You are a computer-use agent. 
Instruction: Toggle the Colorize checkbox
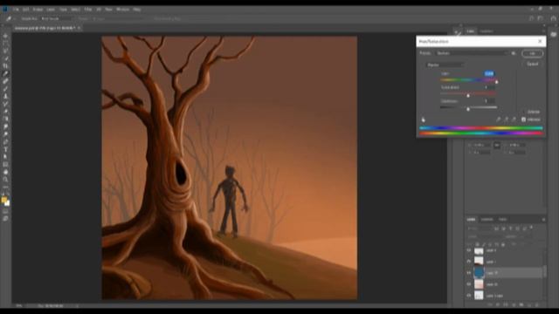pyautogui.click(x=524, y=112)
